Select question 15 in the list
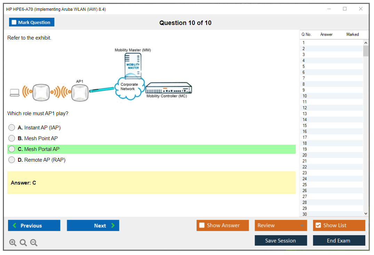Viewport: 374px width, 255px height. pyautogui.click(x=305, y=126)
